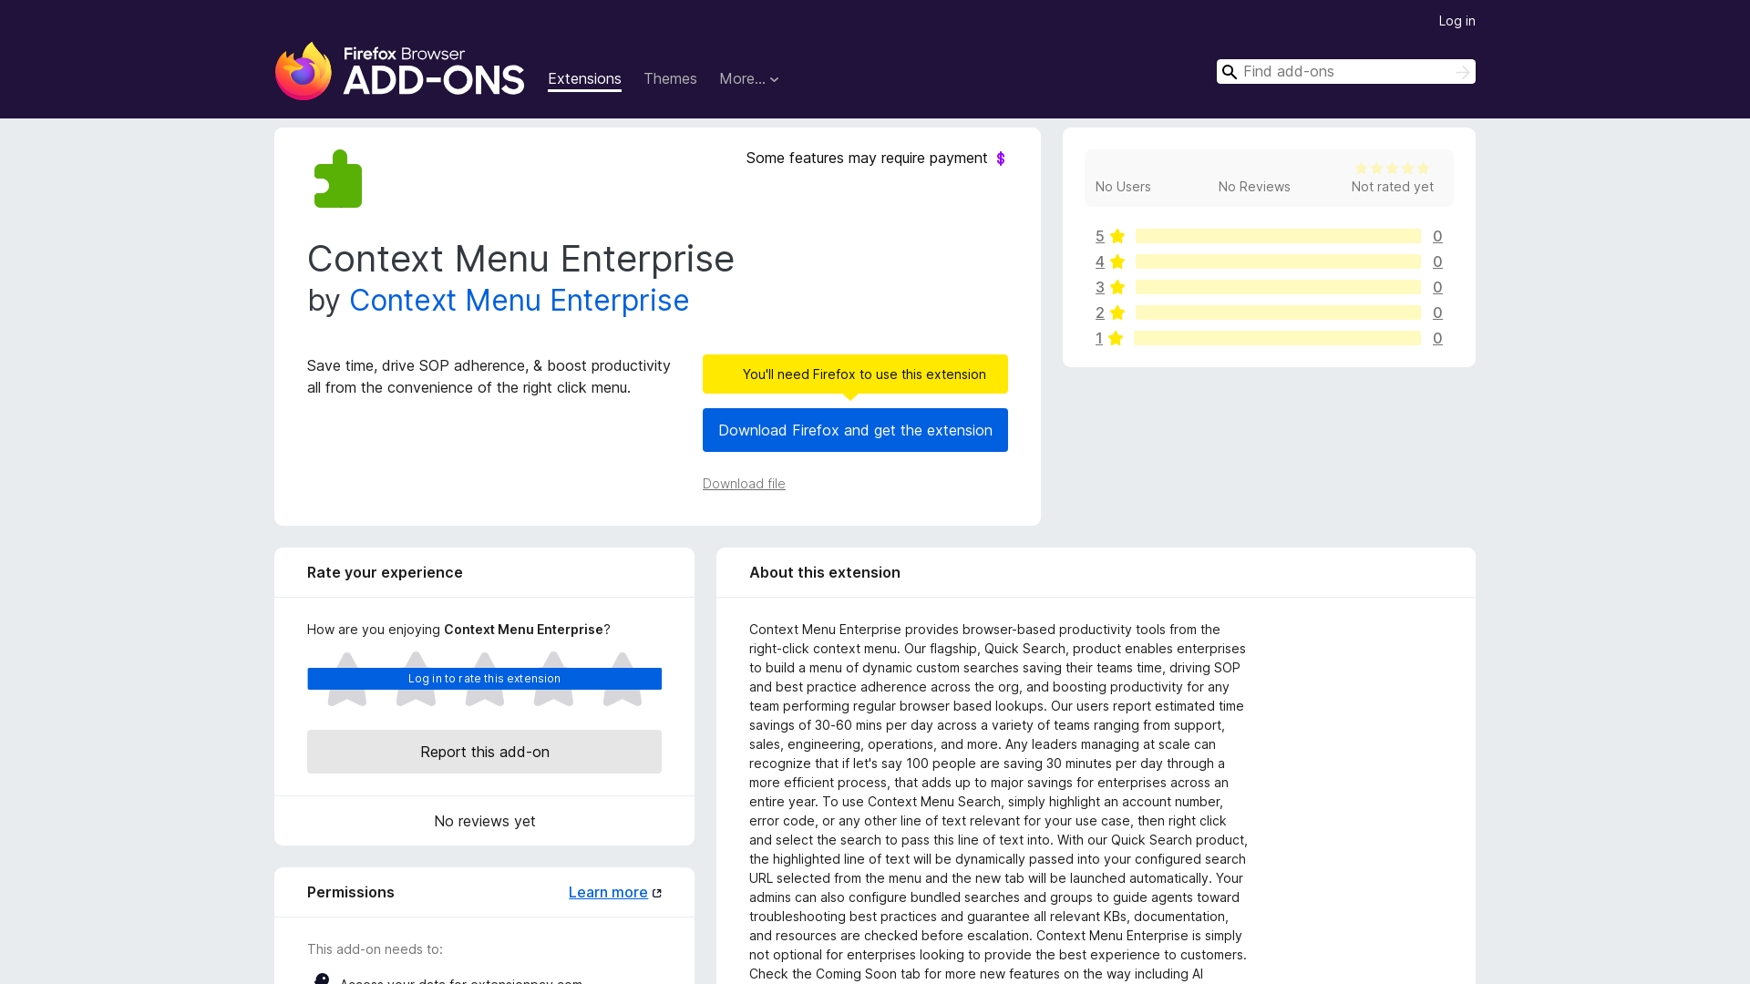1750x984 pixels.
Task: Select the fourth rating star
Action: pos(553,679)
